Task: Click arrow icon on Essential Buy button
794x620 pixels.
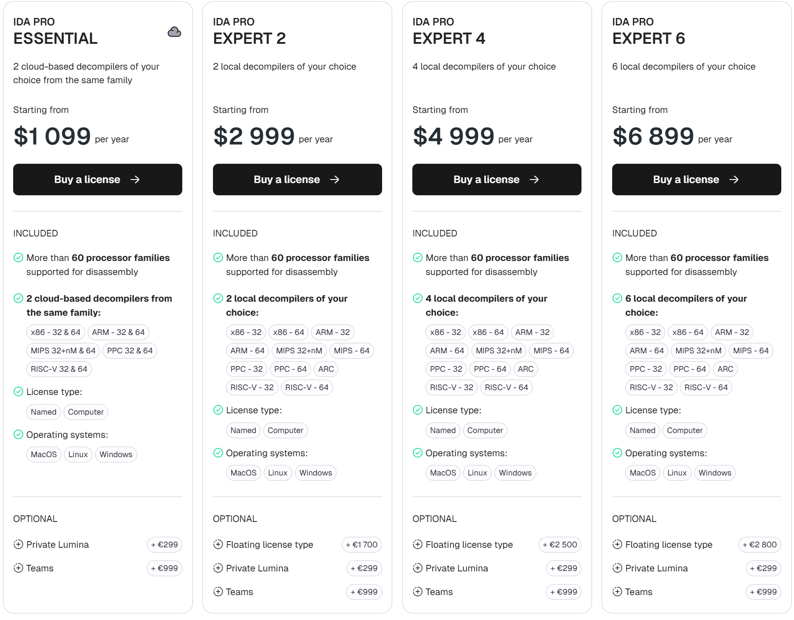Action: tap(135, 180)
